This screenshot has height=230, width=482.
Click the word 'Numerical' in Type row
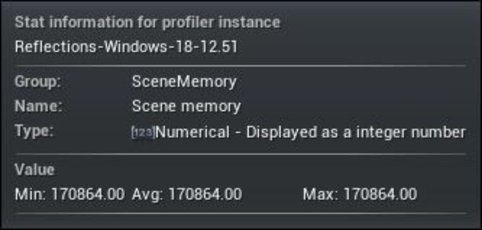[x=192, y=132]
